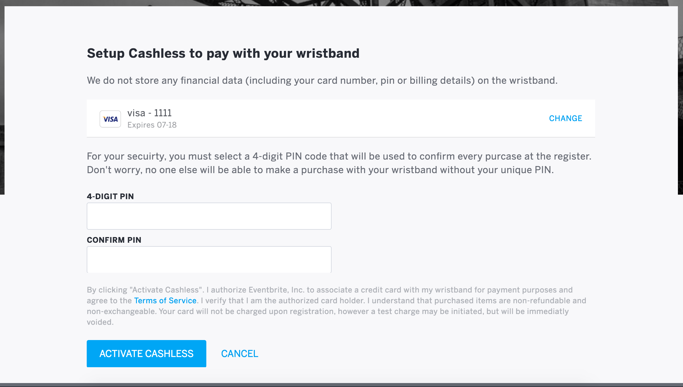Viewport: 683px width, 387px height.
Task: Click the dark footer bar at bottom
Action: (x=341, y=385)
